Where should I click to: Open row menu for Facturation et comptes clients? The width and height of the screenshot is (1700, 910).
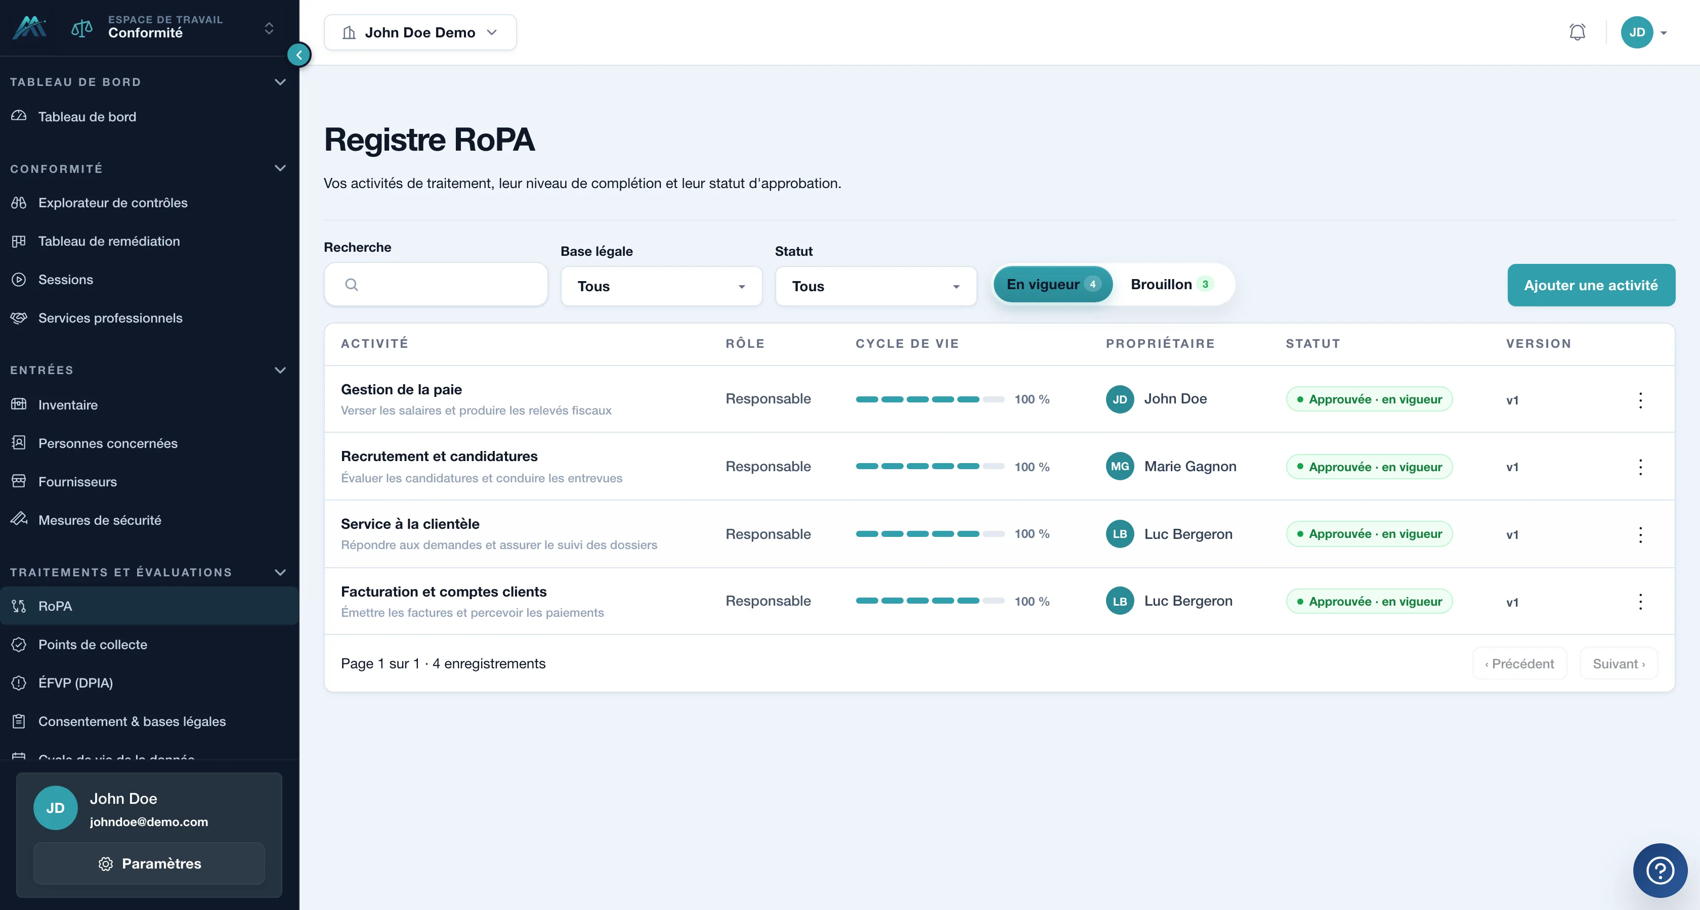[x=1640, y=602]
